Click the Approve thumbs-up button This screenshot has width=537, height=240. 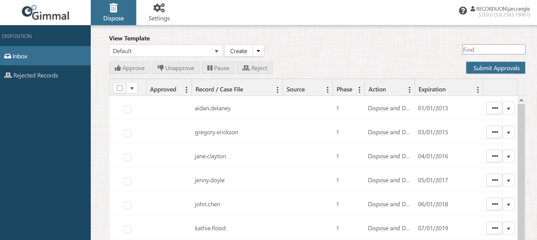[130, 68]
